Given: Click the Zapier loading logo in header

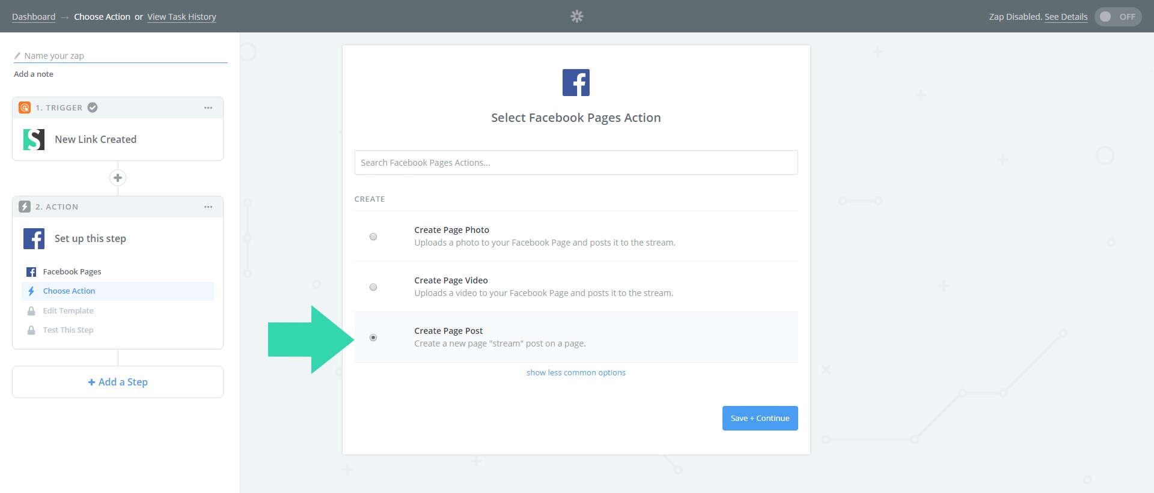Looking at the screenshot, I should (576, 16).
